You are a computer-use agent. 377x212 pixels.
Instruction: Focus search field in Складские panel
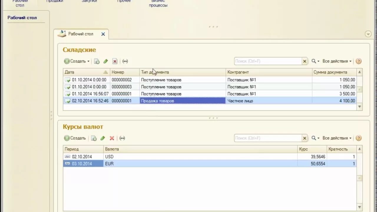[x=268, y=61]
